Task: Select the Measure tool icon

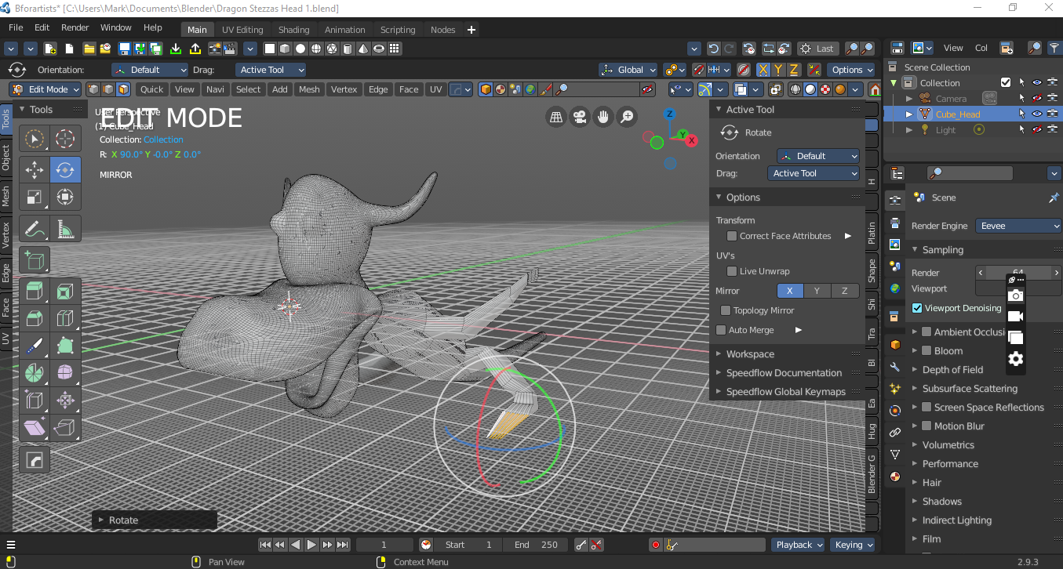Action: coord(65,229)
